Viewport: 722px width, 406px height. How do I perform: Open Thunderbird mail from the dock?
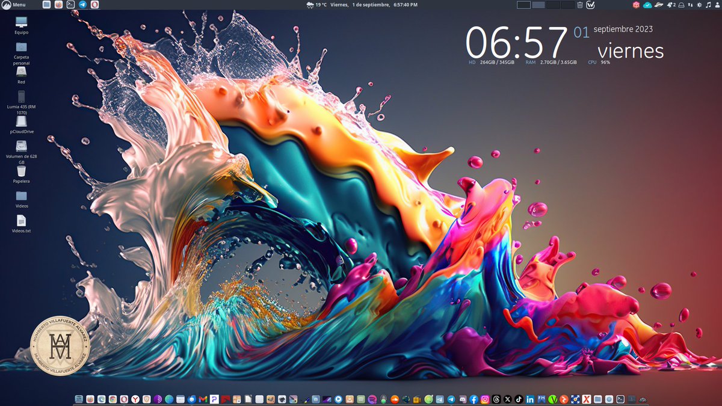pos(191,399)
